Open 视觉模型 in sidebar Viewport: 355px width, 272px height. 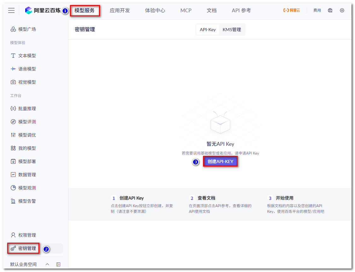coord(23,82)
